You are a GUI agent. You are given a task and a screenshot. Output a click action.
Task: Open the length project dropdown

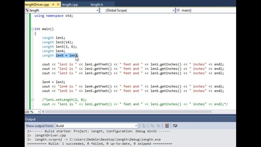97,11
